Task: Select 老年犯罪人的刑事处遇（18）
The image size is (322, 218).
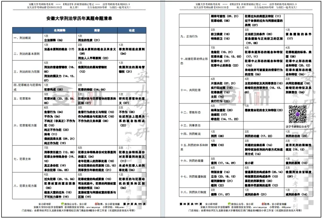Action: (x=96, y=161)
